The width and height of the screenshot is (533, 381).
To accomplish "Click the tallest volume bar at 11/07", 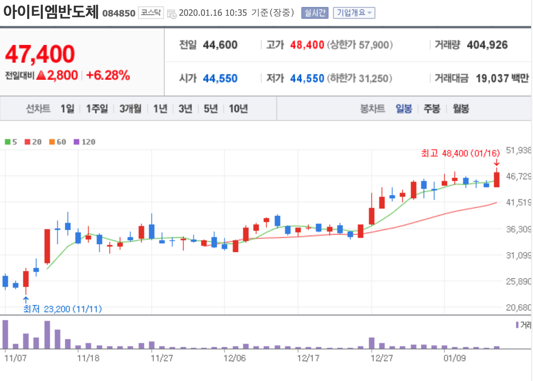I will pyautogui.click(x=5, y=334).
